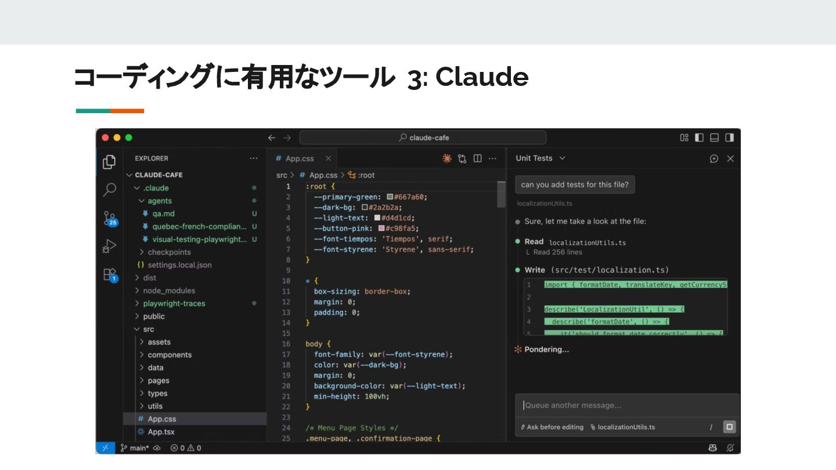Close the Unit Tests Claude panel
Image resolution: width=836 pixels, height=470 pixels.
(730, 158)
